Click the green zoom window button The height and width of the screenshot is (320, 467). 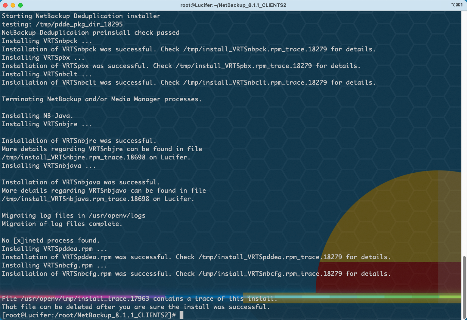pos(20,5)
